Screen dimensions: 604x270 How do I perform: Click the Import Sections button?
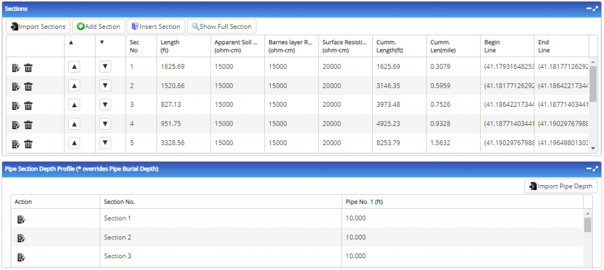tap(38, 27)
